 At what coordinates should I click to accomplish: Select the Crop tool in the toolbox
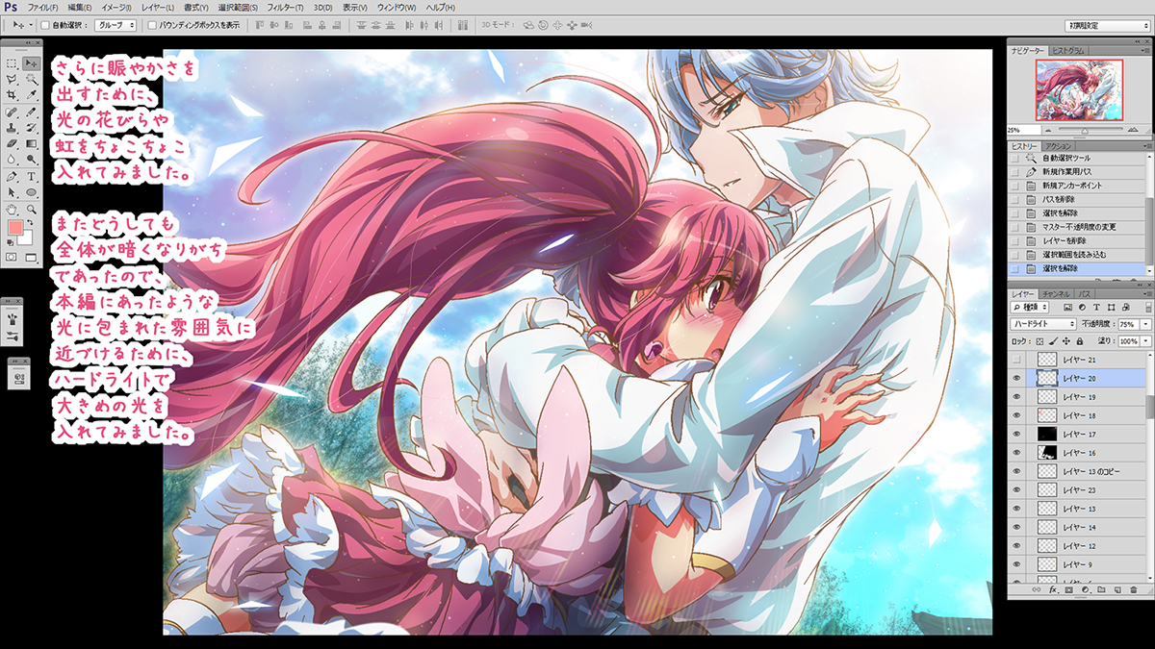(11, 95)
